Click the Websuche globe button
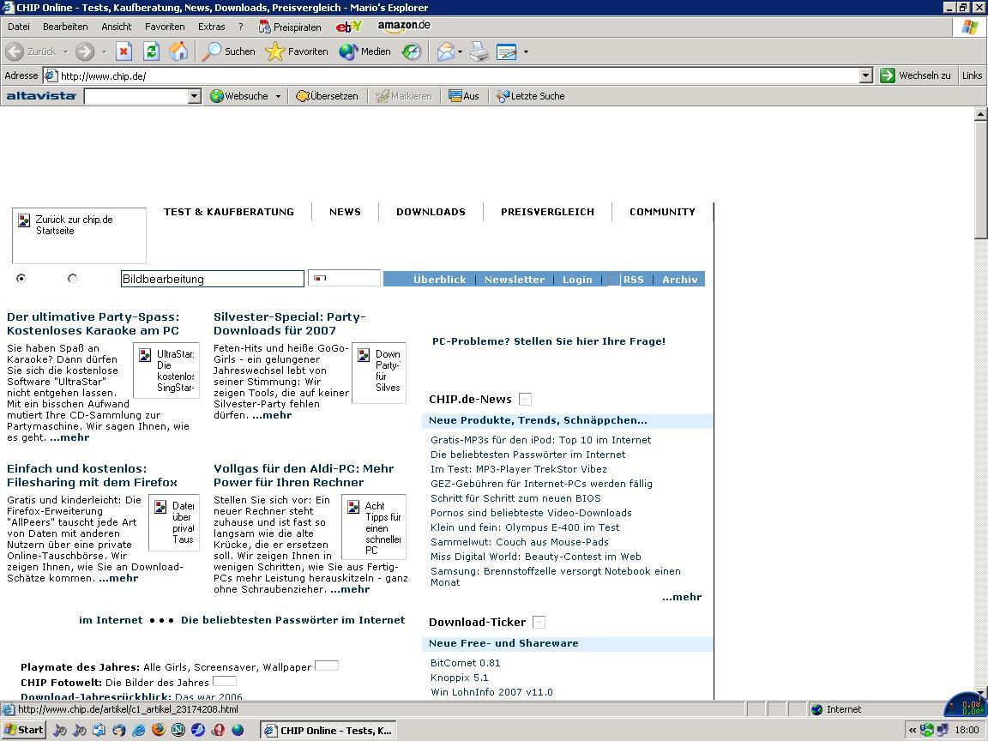This screenshot has width=988, height=741. [238, 96]
